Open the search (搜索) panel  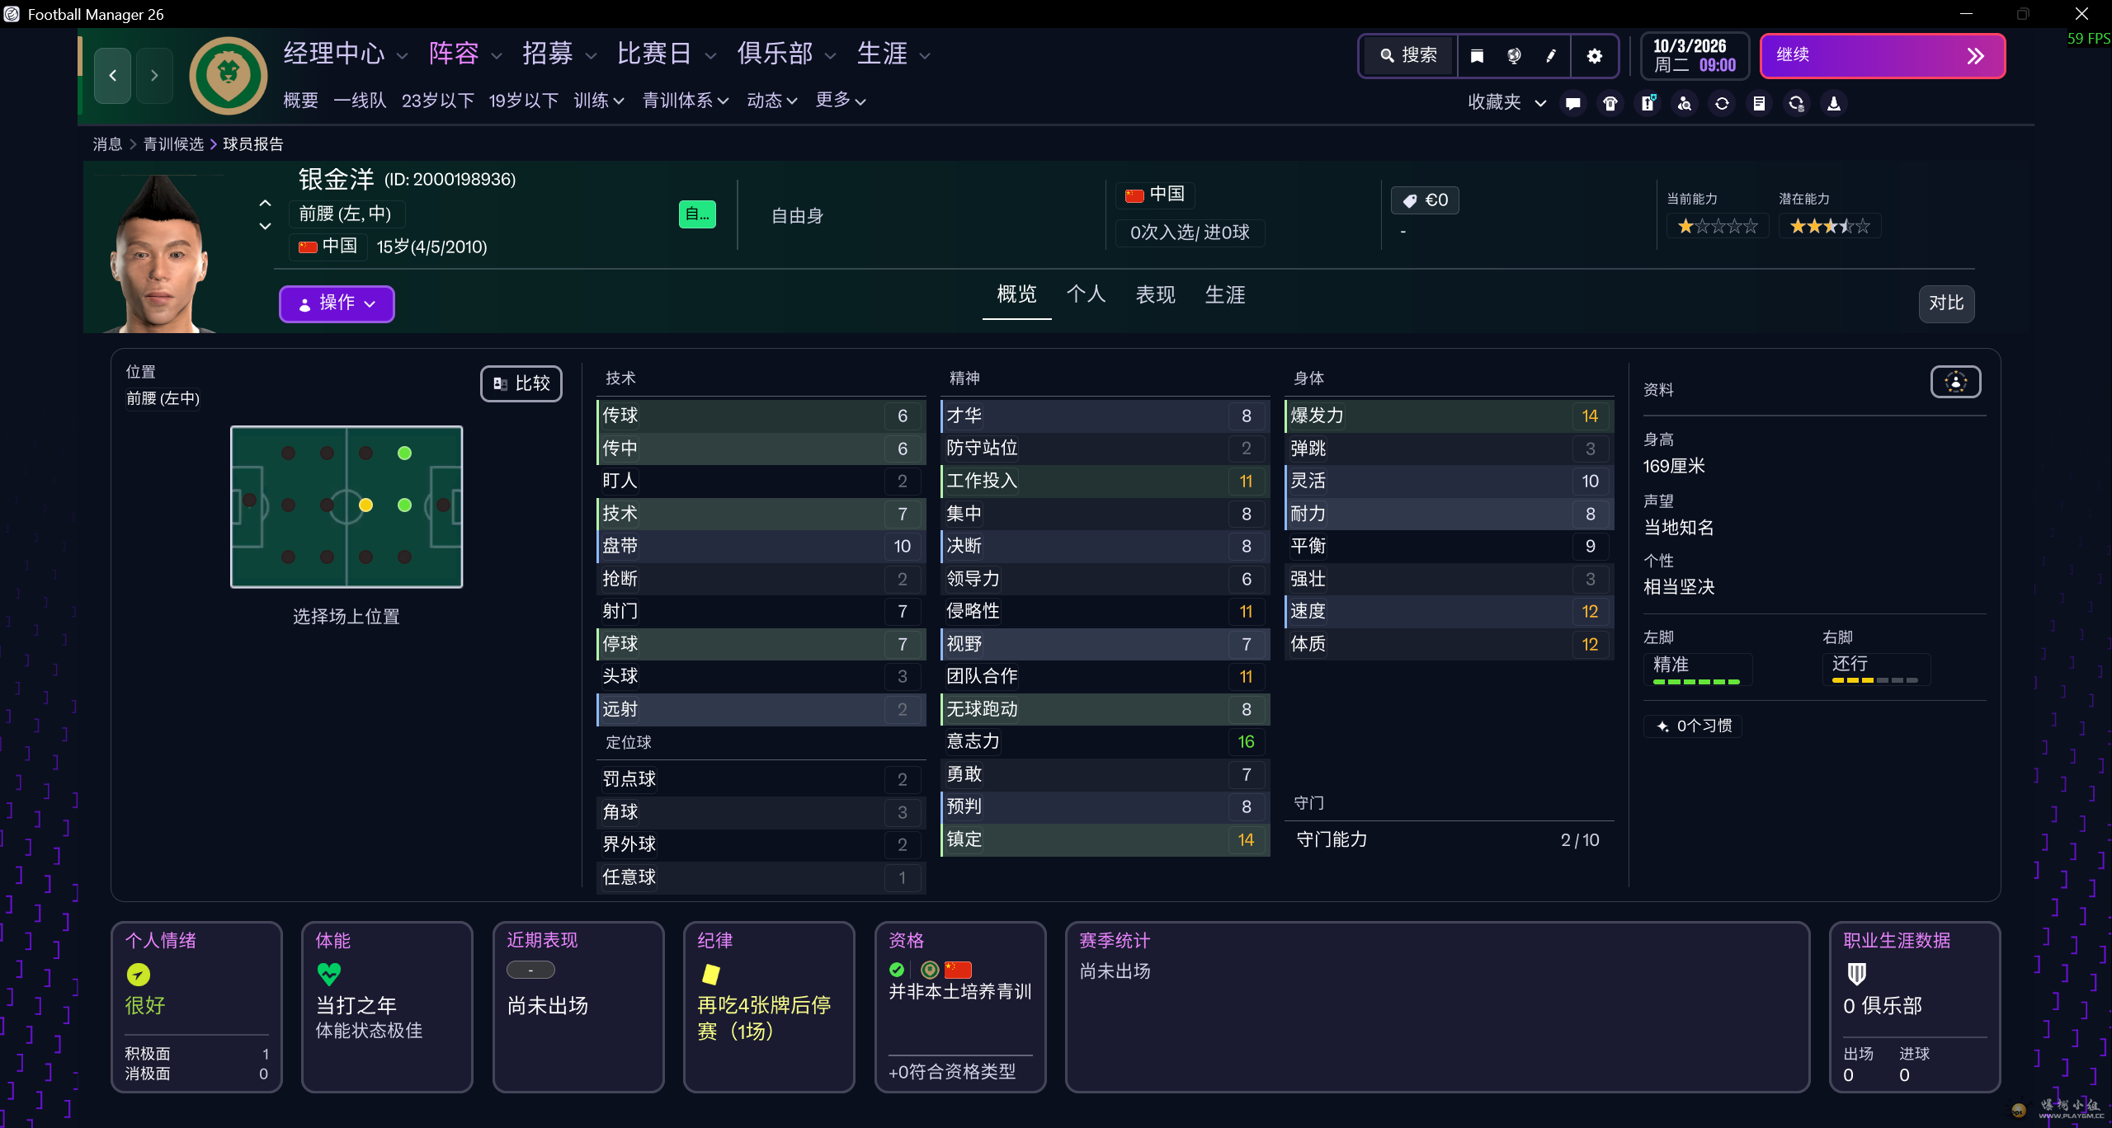tap(1407, 55)
